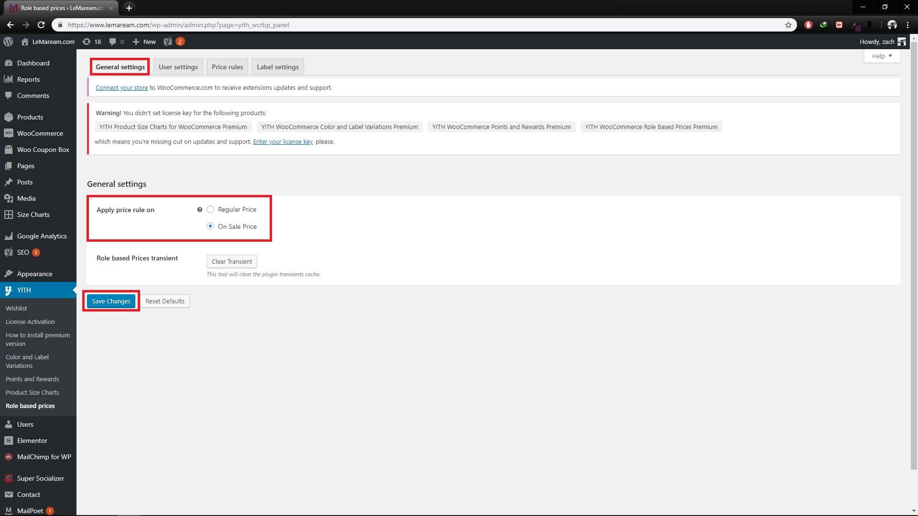This screenshot has height=516, width=918.
Task: Click the Woo Coupon Box icon
Action: click(9, 150)
